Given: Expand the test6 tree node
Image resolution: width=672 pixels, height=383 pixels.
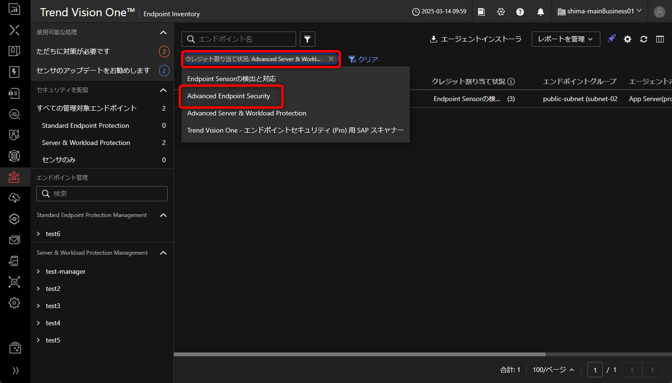Looking at the screenshot, I should (x=39, y=234).
